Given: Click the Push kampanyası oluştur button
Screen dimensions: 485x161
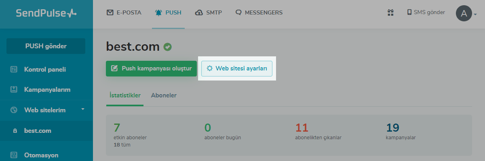Looking at the screenshot, I should 151,68.
